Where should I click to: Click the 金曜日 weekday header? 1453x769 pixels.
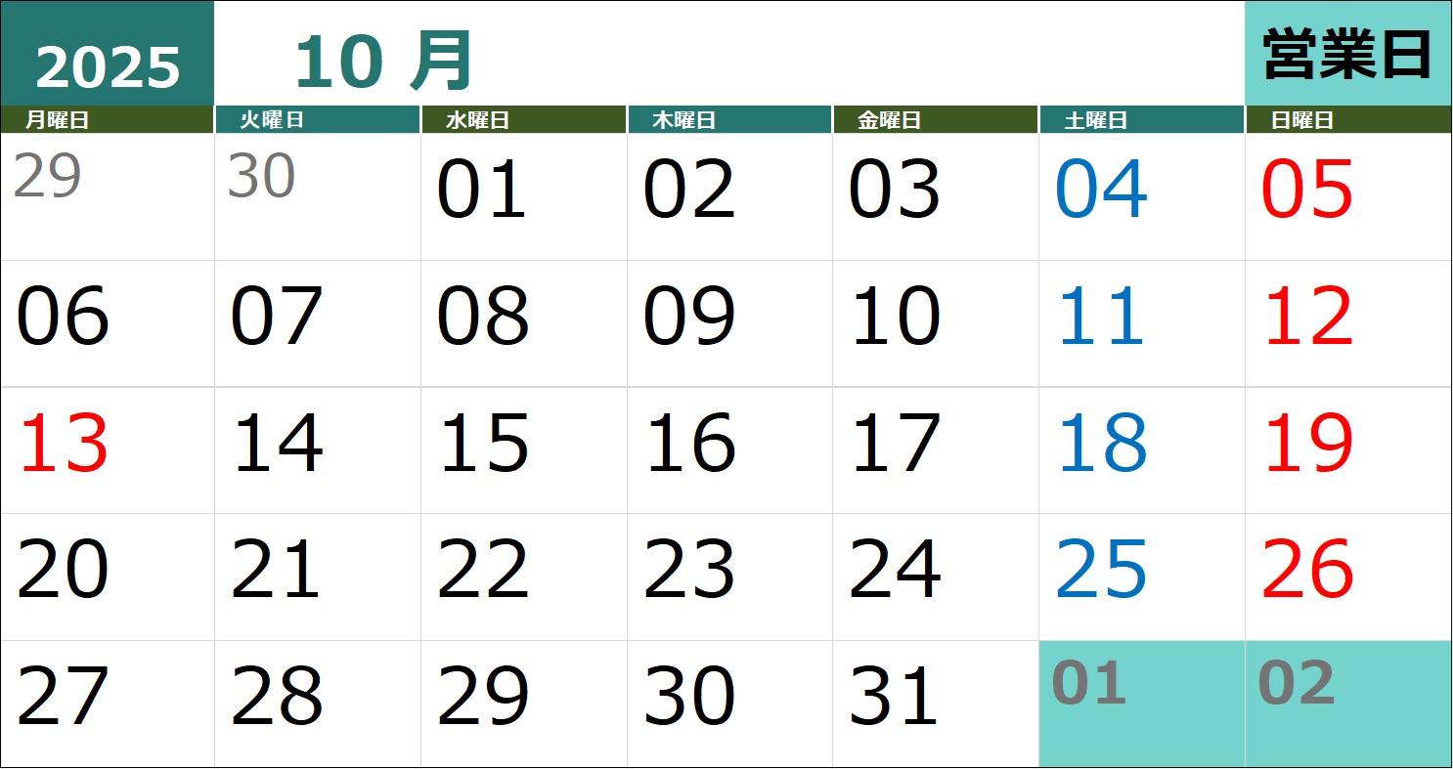click(889, 120)
